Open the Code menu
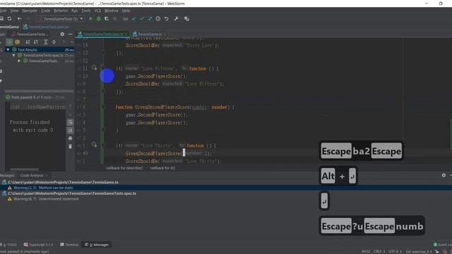 coord(45,11)
